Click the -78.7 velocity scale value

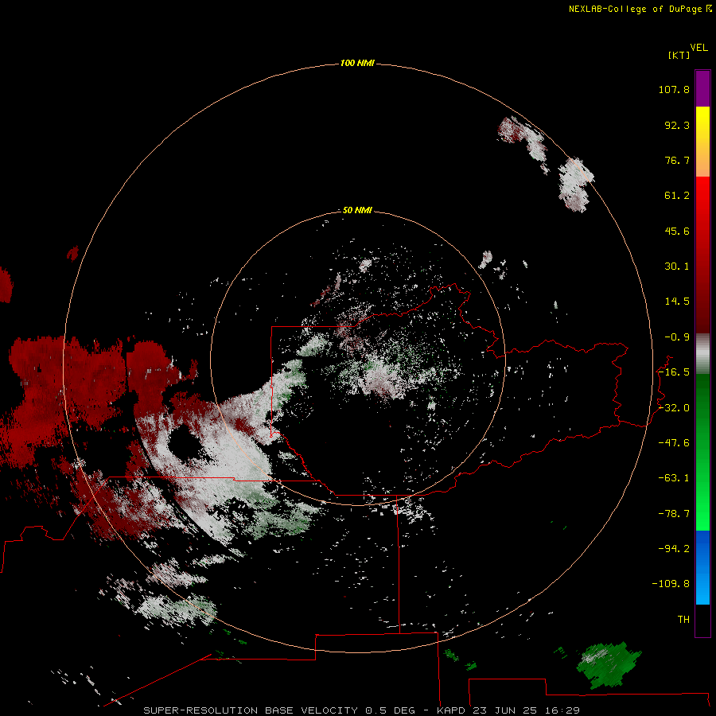pos(674,514)
